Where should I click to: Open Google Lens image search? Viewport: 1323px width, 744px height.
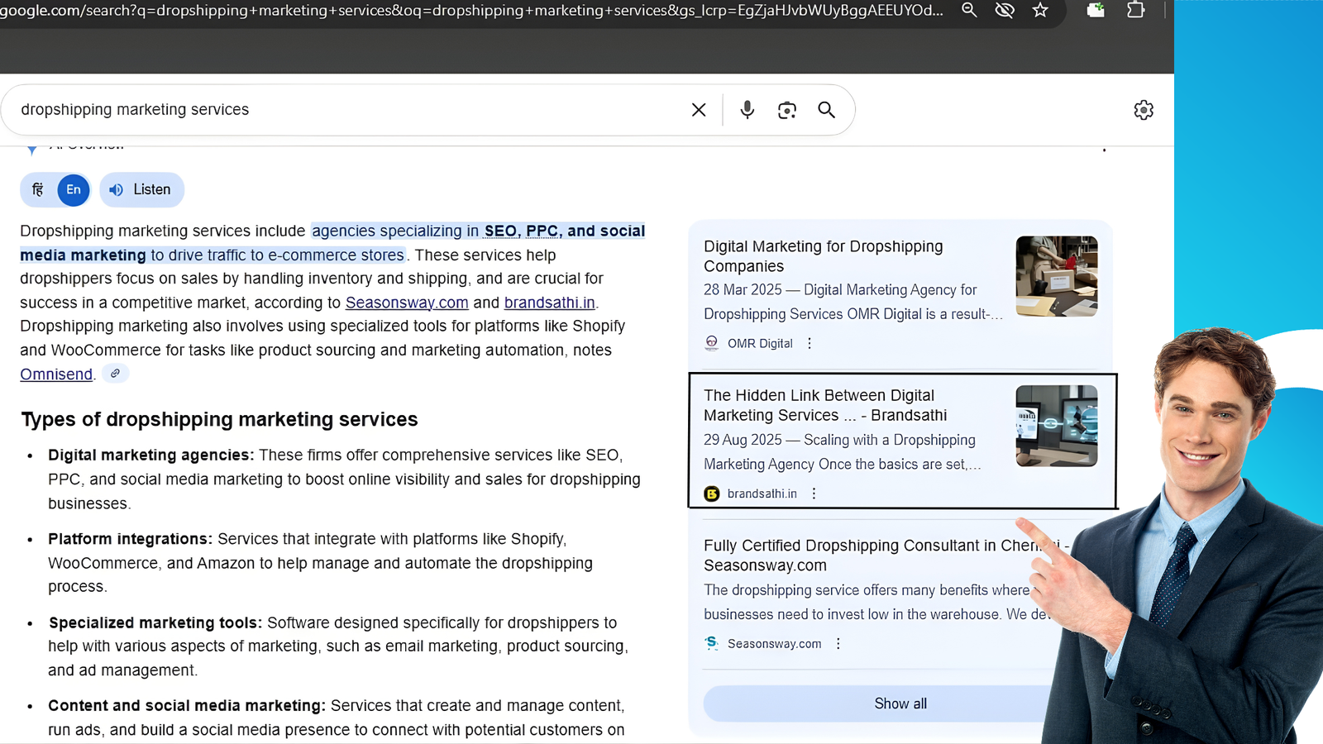(x=786, y=109)
